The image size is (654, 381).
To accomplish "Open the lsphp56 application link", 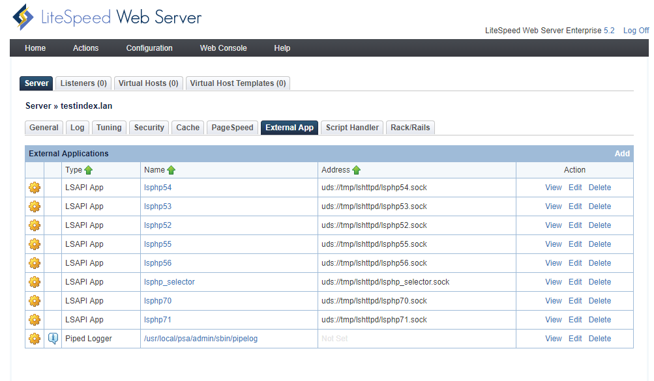I will [x=158, y=263].
